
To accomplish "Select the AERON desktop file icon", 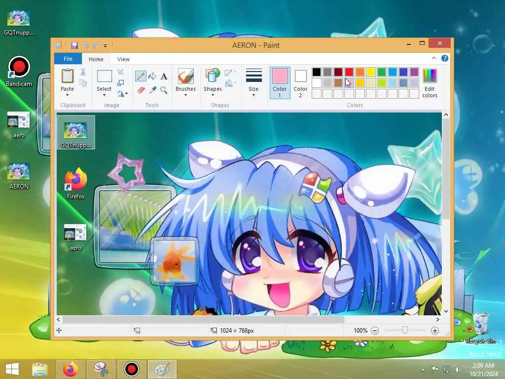I will [x=19, y=176].
